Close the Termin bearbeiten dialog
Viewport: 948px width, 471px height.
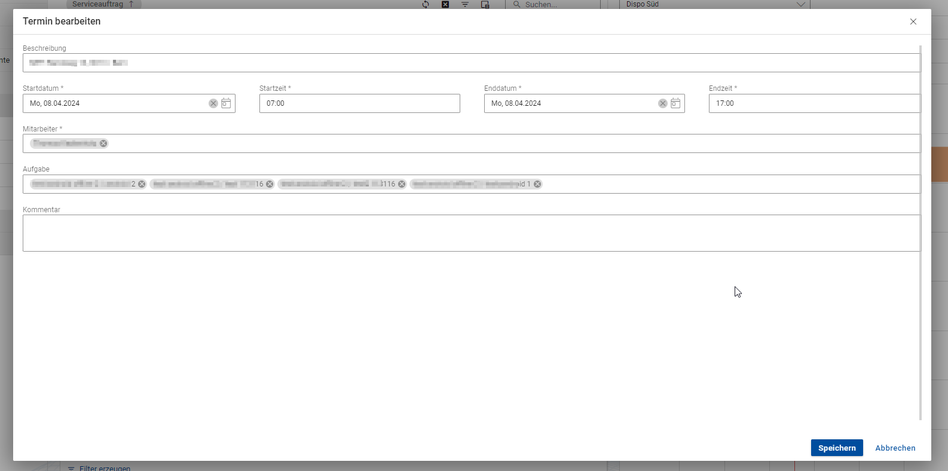tap(913, 22)
